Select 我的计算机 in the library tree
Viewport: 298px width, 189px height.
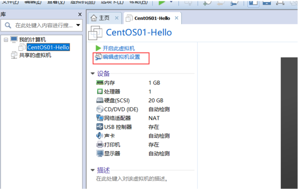(33, 40)
